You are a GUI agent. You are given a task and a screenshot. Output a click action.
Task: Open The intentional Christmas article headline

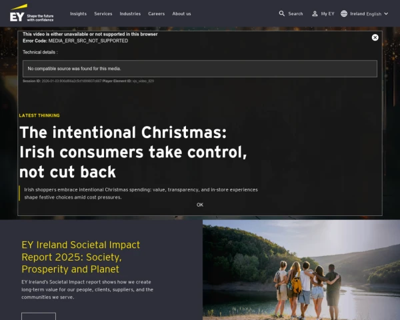[x=133, y=152]
